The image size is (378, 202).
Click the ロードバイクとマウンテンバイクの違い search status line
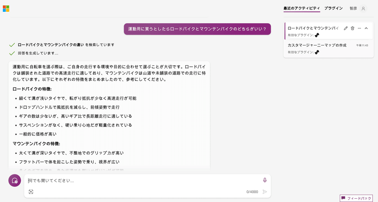point(66,44)
